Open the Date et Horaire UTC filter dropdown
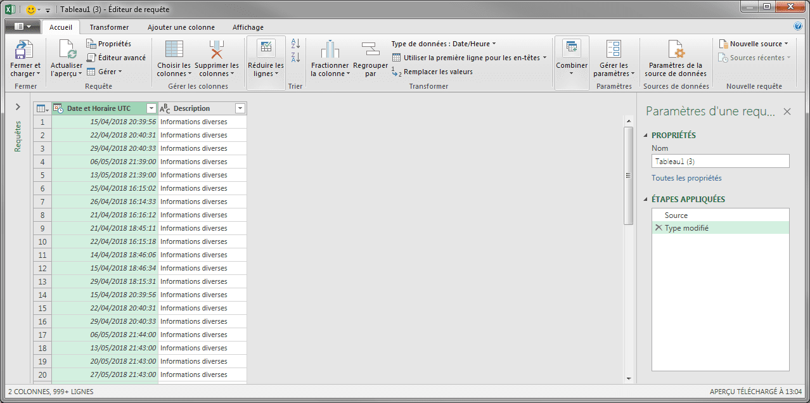 (x=151, y=108)
